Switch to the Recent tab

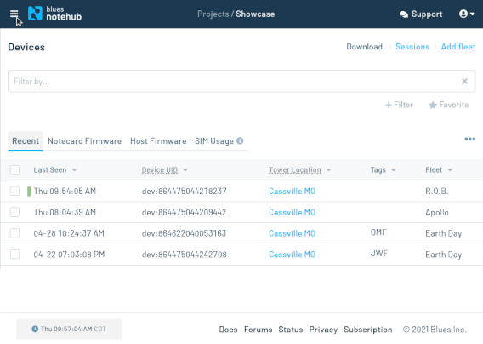click(x=26, y=141)
